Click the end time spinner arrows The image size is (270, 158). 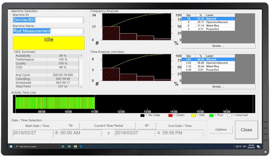(x=203, y=134)
